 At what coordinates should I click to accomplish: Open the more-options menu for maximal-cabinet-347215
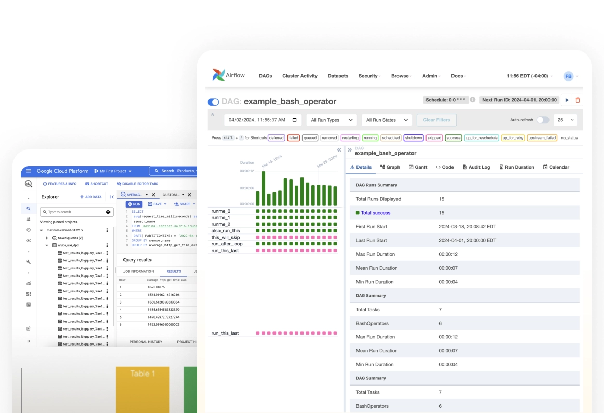[107, 230]
